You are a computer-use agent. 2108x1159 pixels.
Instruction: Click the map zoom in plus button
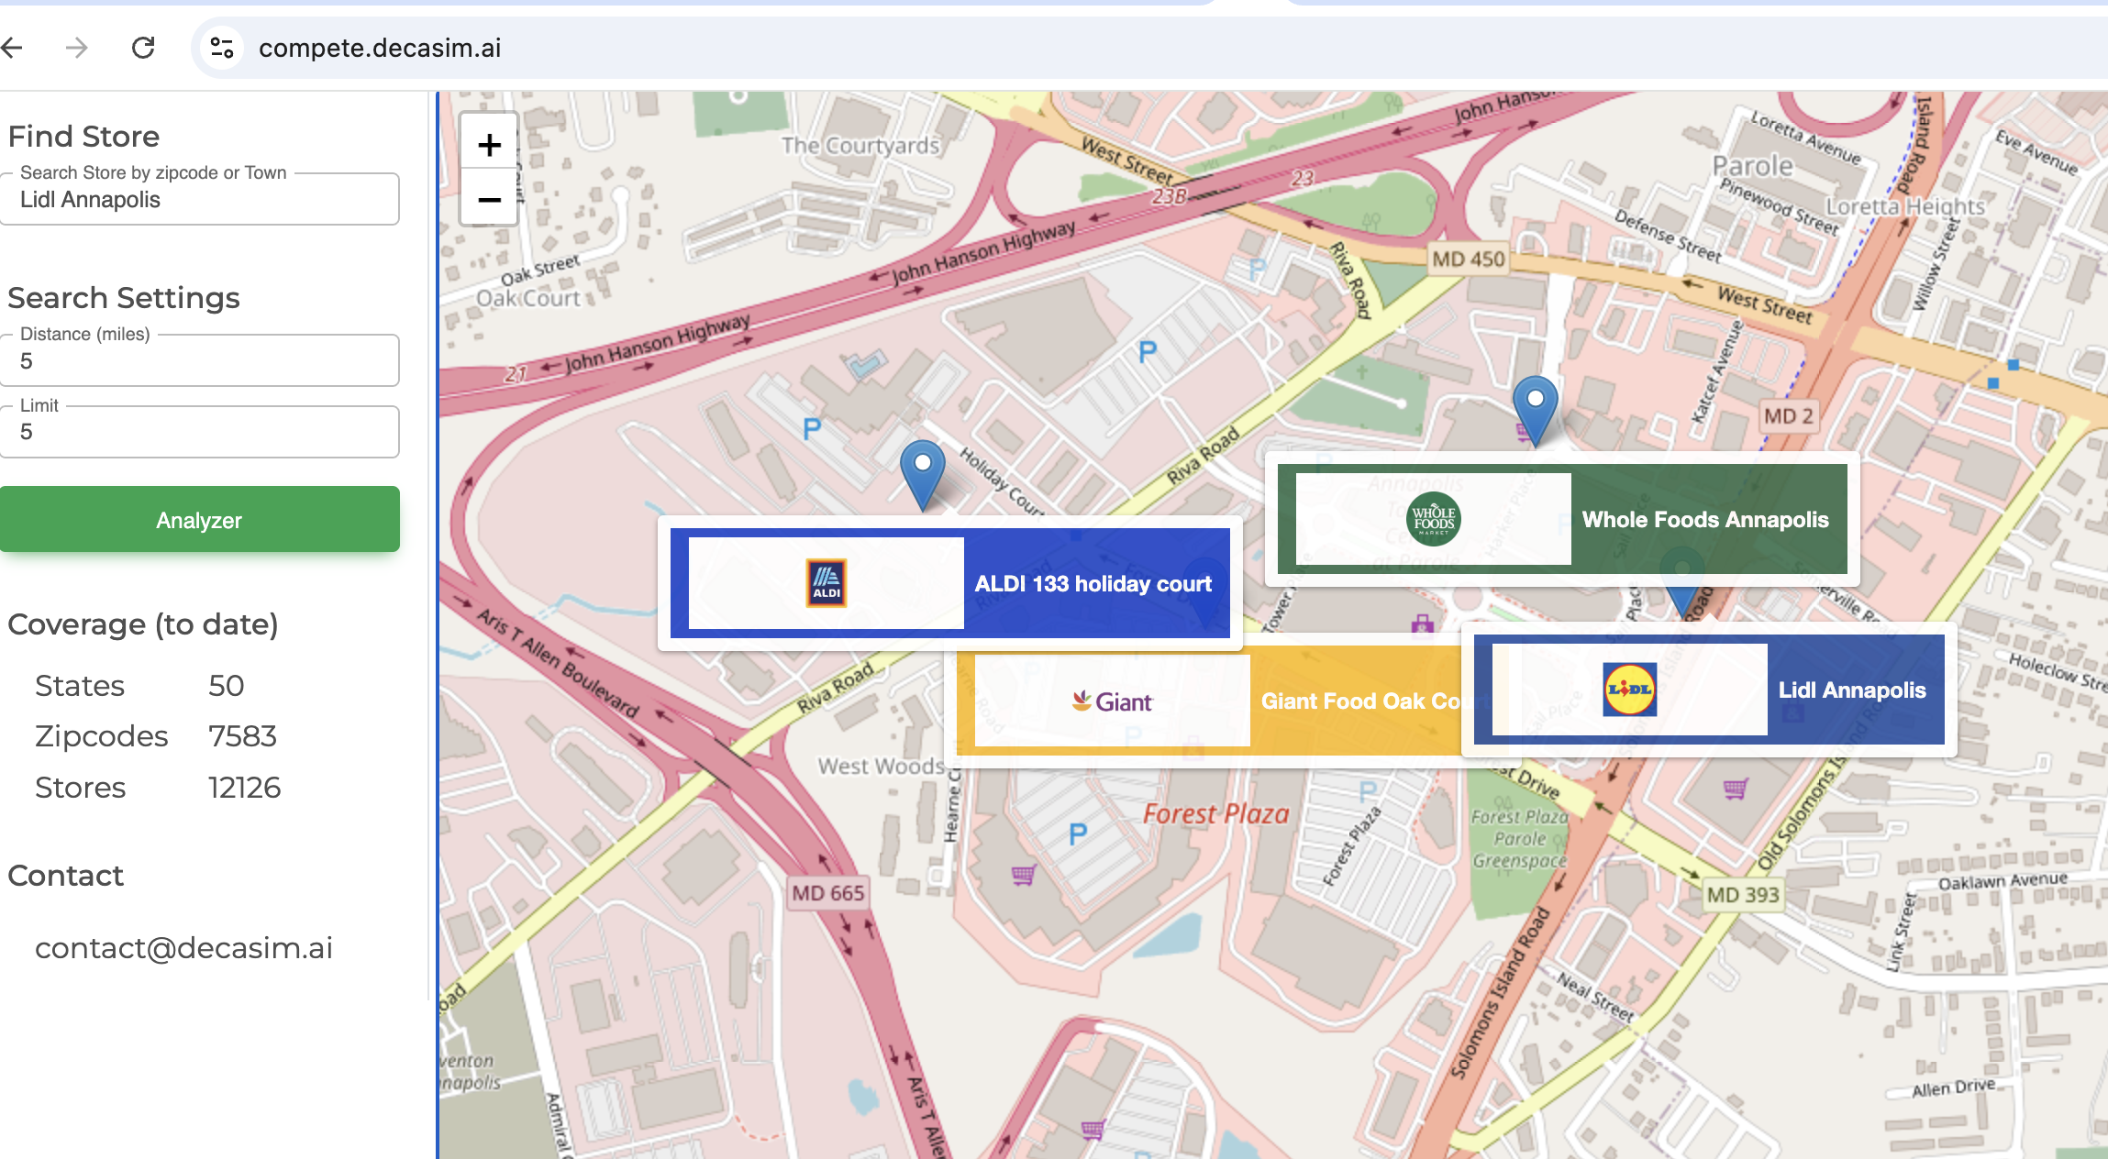click(x=489, y=145)
